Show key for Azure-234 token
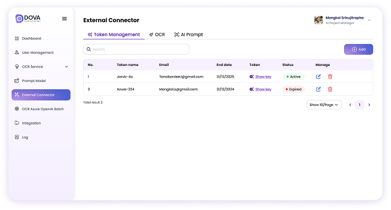This screenshot has height=210, width=391. [263, 89]
